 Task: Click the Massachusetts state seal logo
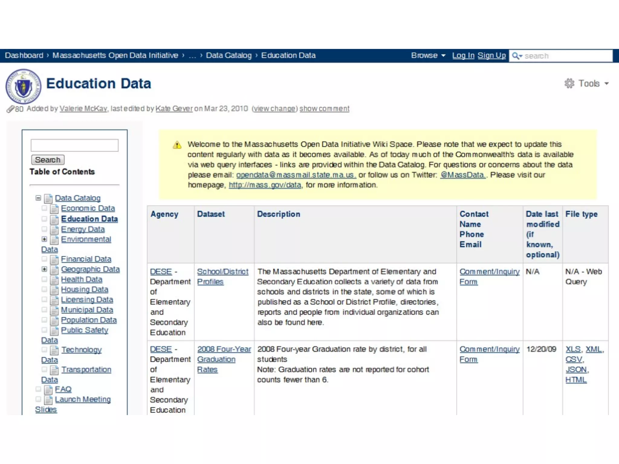(23, 87)
